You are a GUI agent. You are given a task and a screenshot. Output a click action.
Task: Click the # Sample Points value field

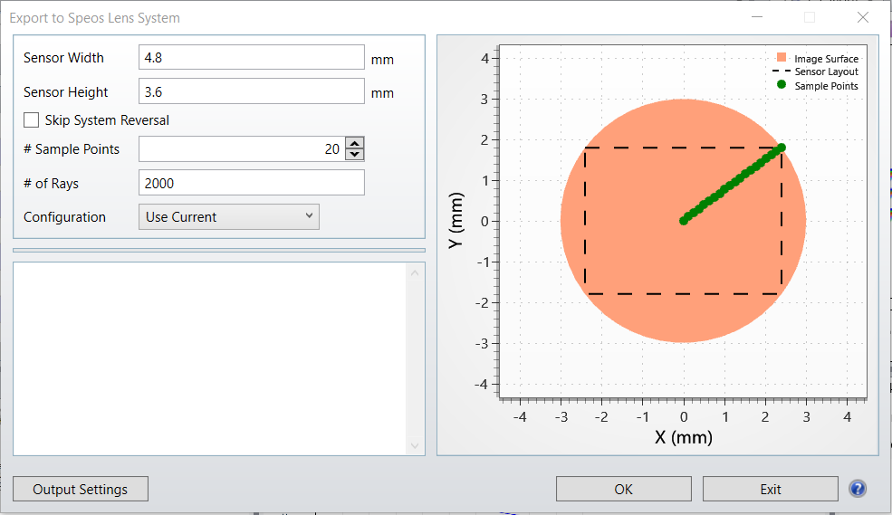coord(242,149)
